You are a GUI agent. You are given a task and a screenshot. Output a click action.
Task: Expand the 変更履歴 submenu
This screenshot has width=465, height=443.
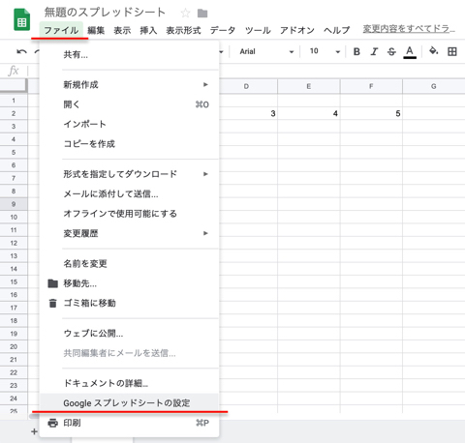205,233
